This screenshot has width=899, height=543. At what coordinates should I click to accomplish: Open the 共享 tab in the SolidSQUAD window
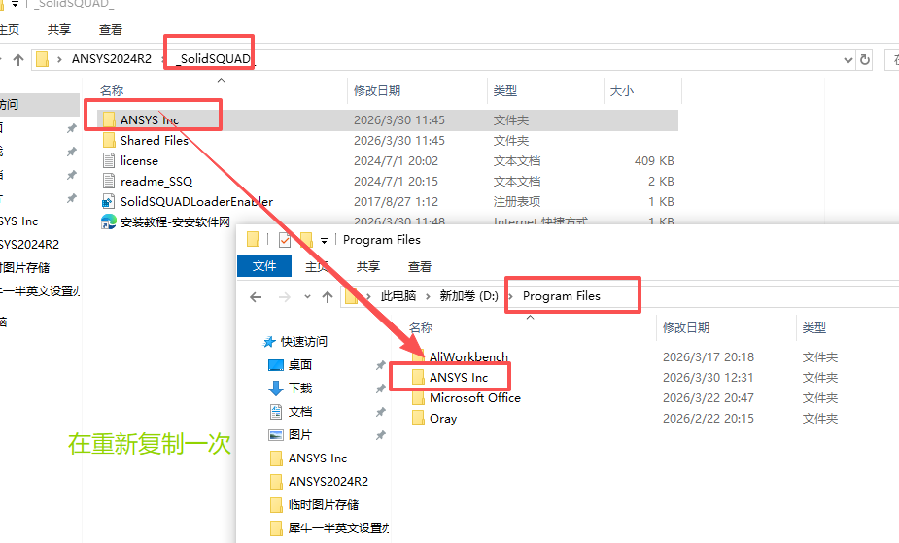(x=59, y=30)
